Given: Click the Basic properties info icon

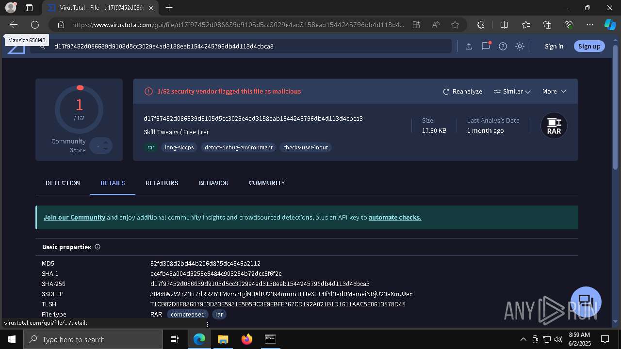Looking at the screenshot, I should coord(98,247).
